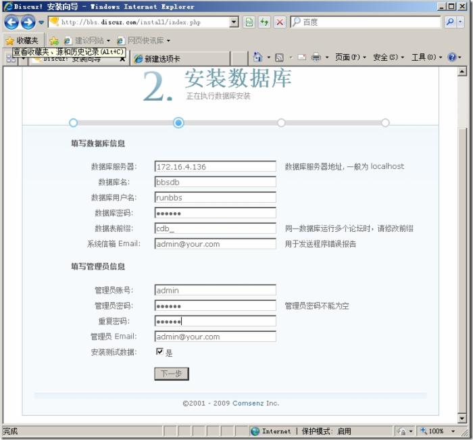Click the quick tabs grid icon
This screenshot has height=440, width=473.
[x=11, y=59]
